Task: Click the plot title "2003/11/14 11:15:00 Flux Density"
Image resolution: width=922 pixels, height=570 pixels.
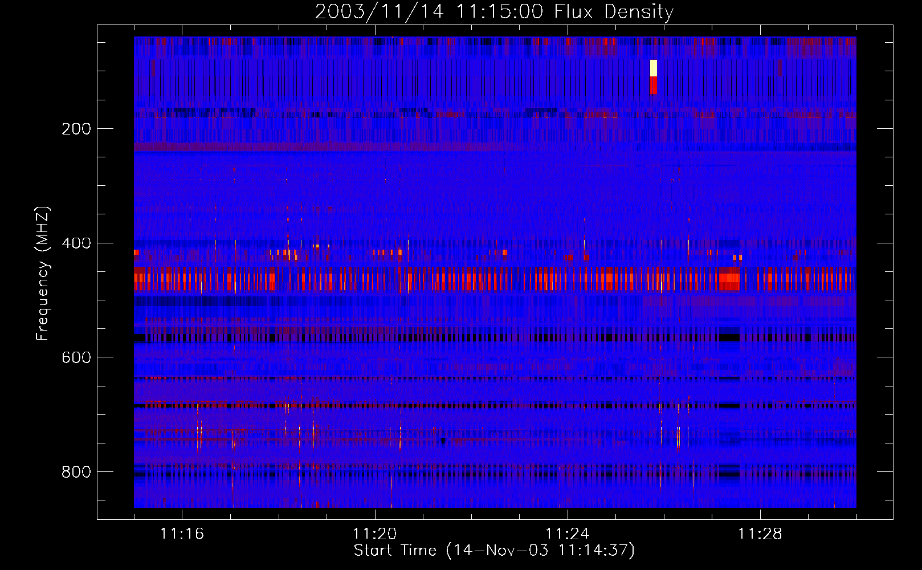Action: [x=495, y=11]
